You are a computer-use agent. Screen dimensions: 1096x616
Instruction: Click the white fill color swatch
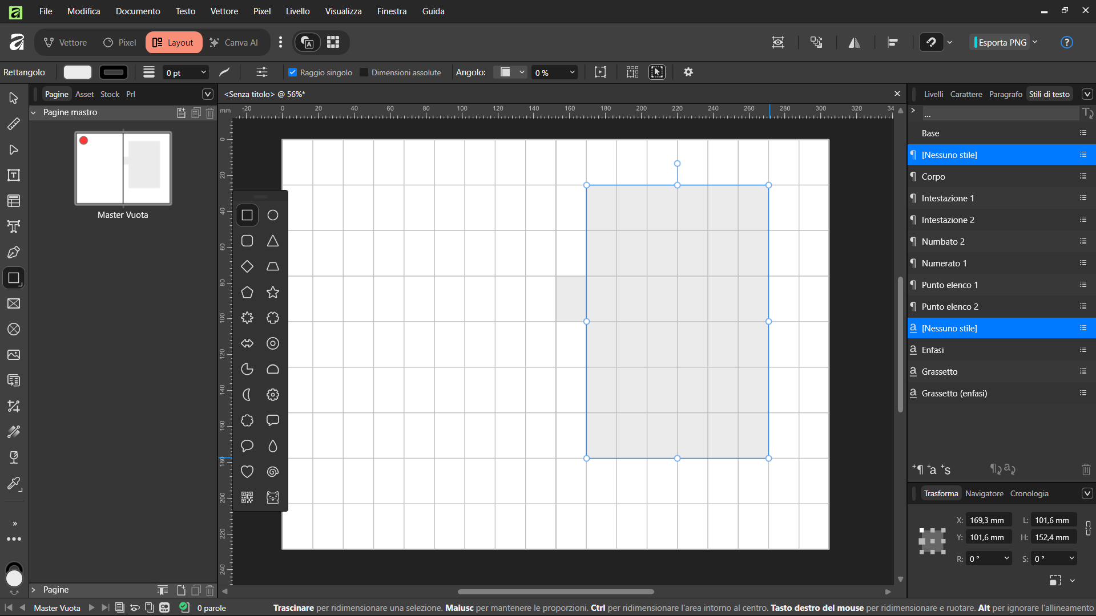pyautogui.click(x=78, y=72)
